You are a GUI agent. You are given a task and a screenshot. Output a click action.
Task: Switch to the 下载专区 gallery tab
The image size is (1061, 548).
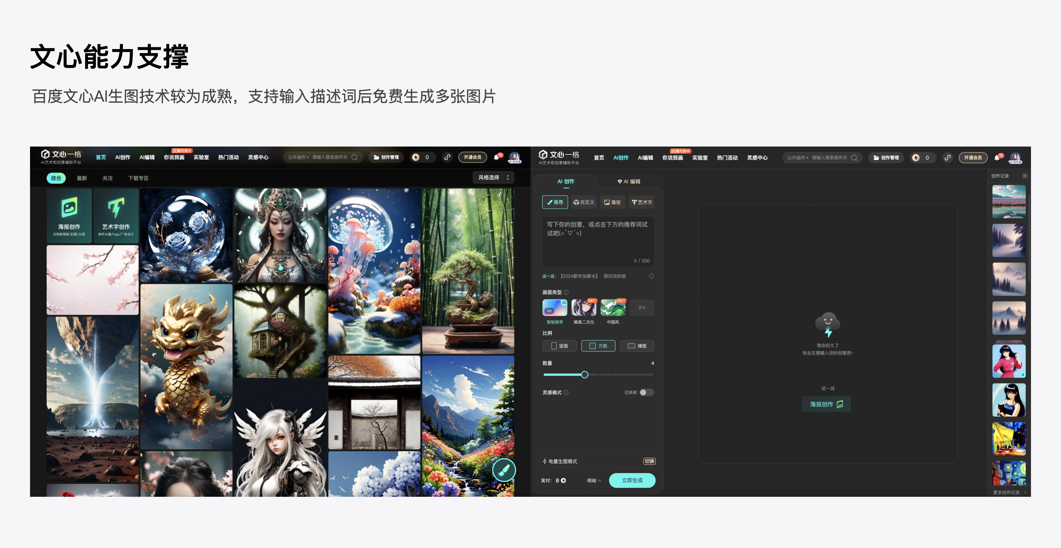[138, 178]
